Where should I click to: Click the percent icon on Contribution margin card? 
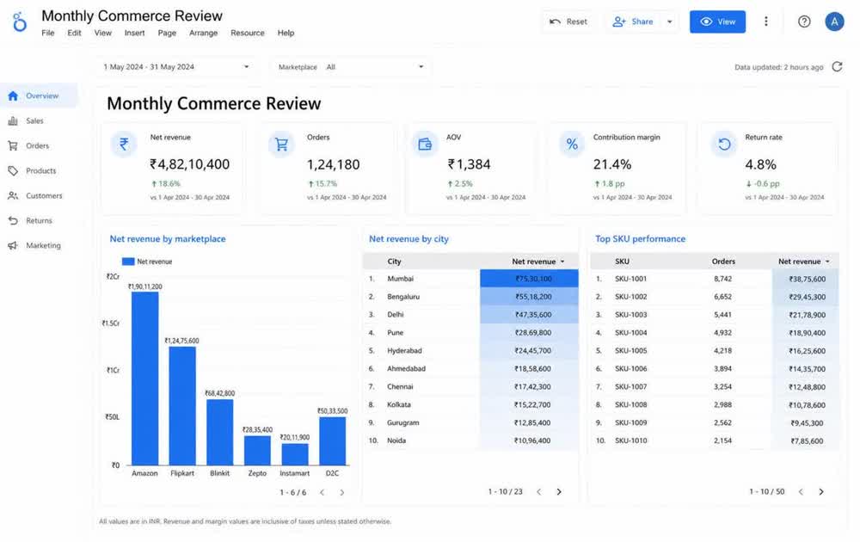click(x=572, y=145)
